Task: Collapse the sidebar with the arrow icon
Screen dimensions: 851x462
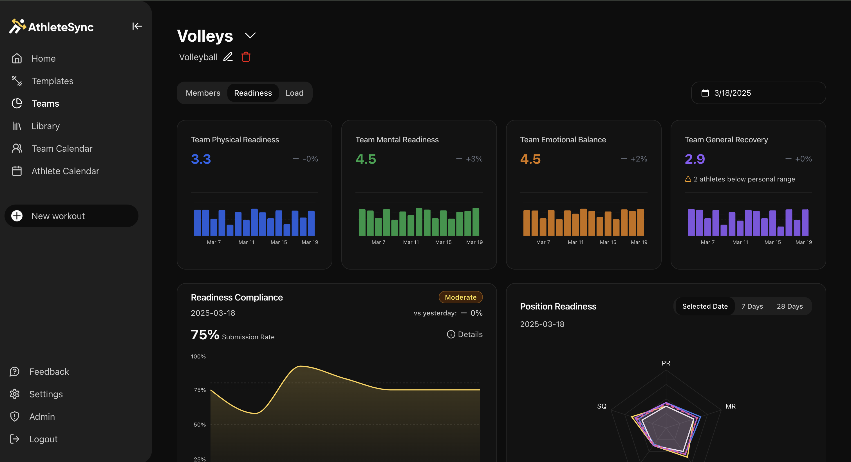Action: pos(137,26)
